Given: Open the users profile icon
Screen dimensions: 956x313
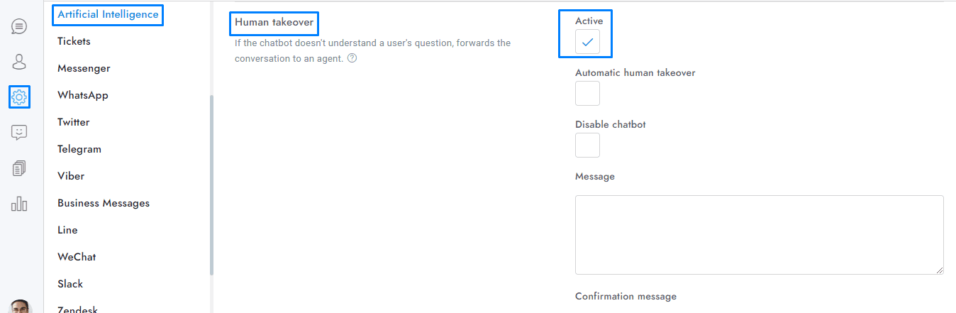Looking at the screenshot, I should point(19,62).
